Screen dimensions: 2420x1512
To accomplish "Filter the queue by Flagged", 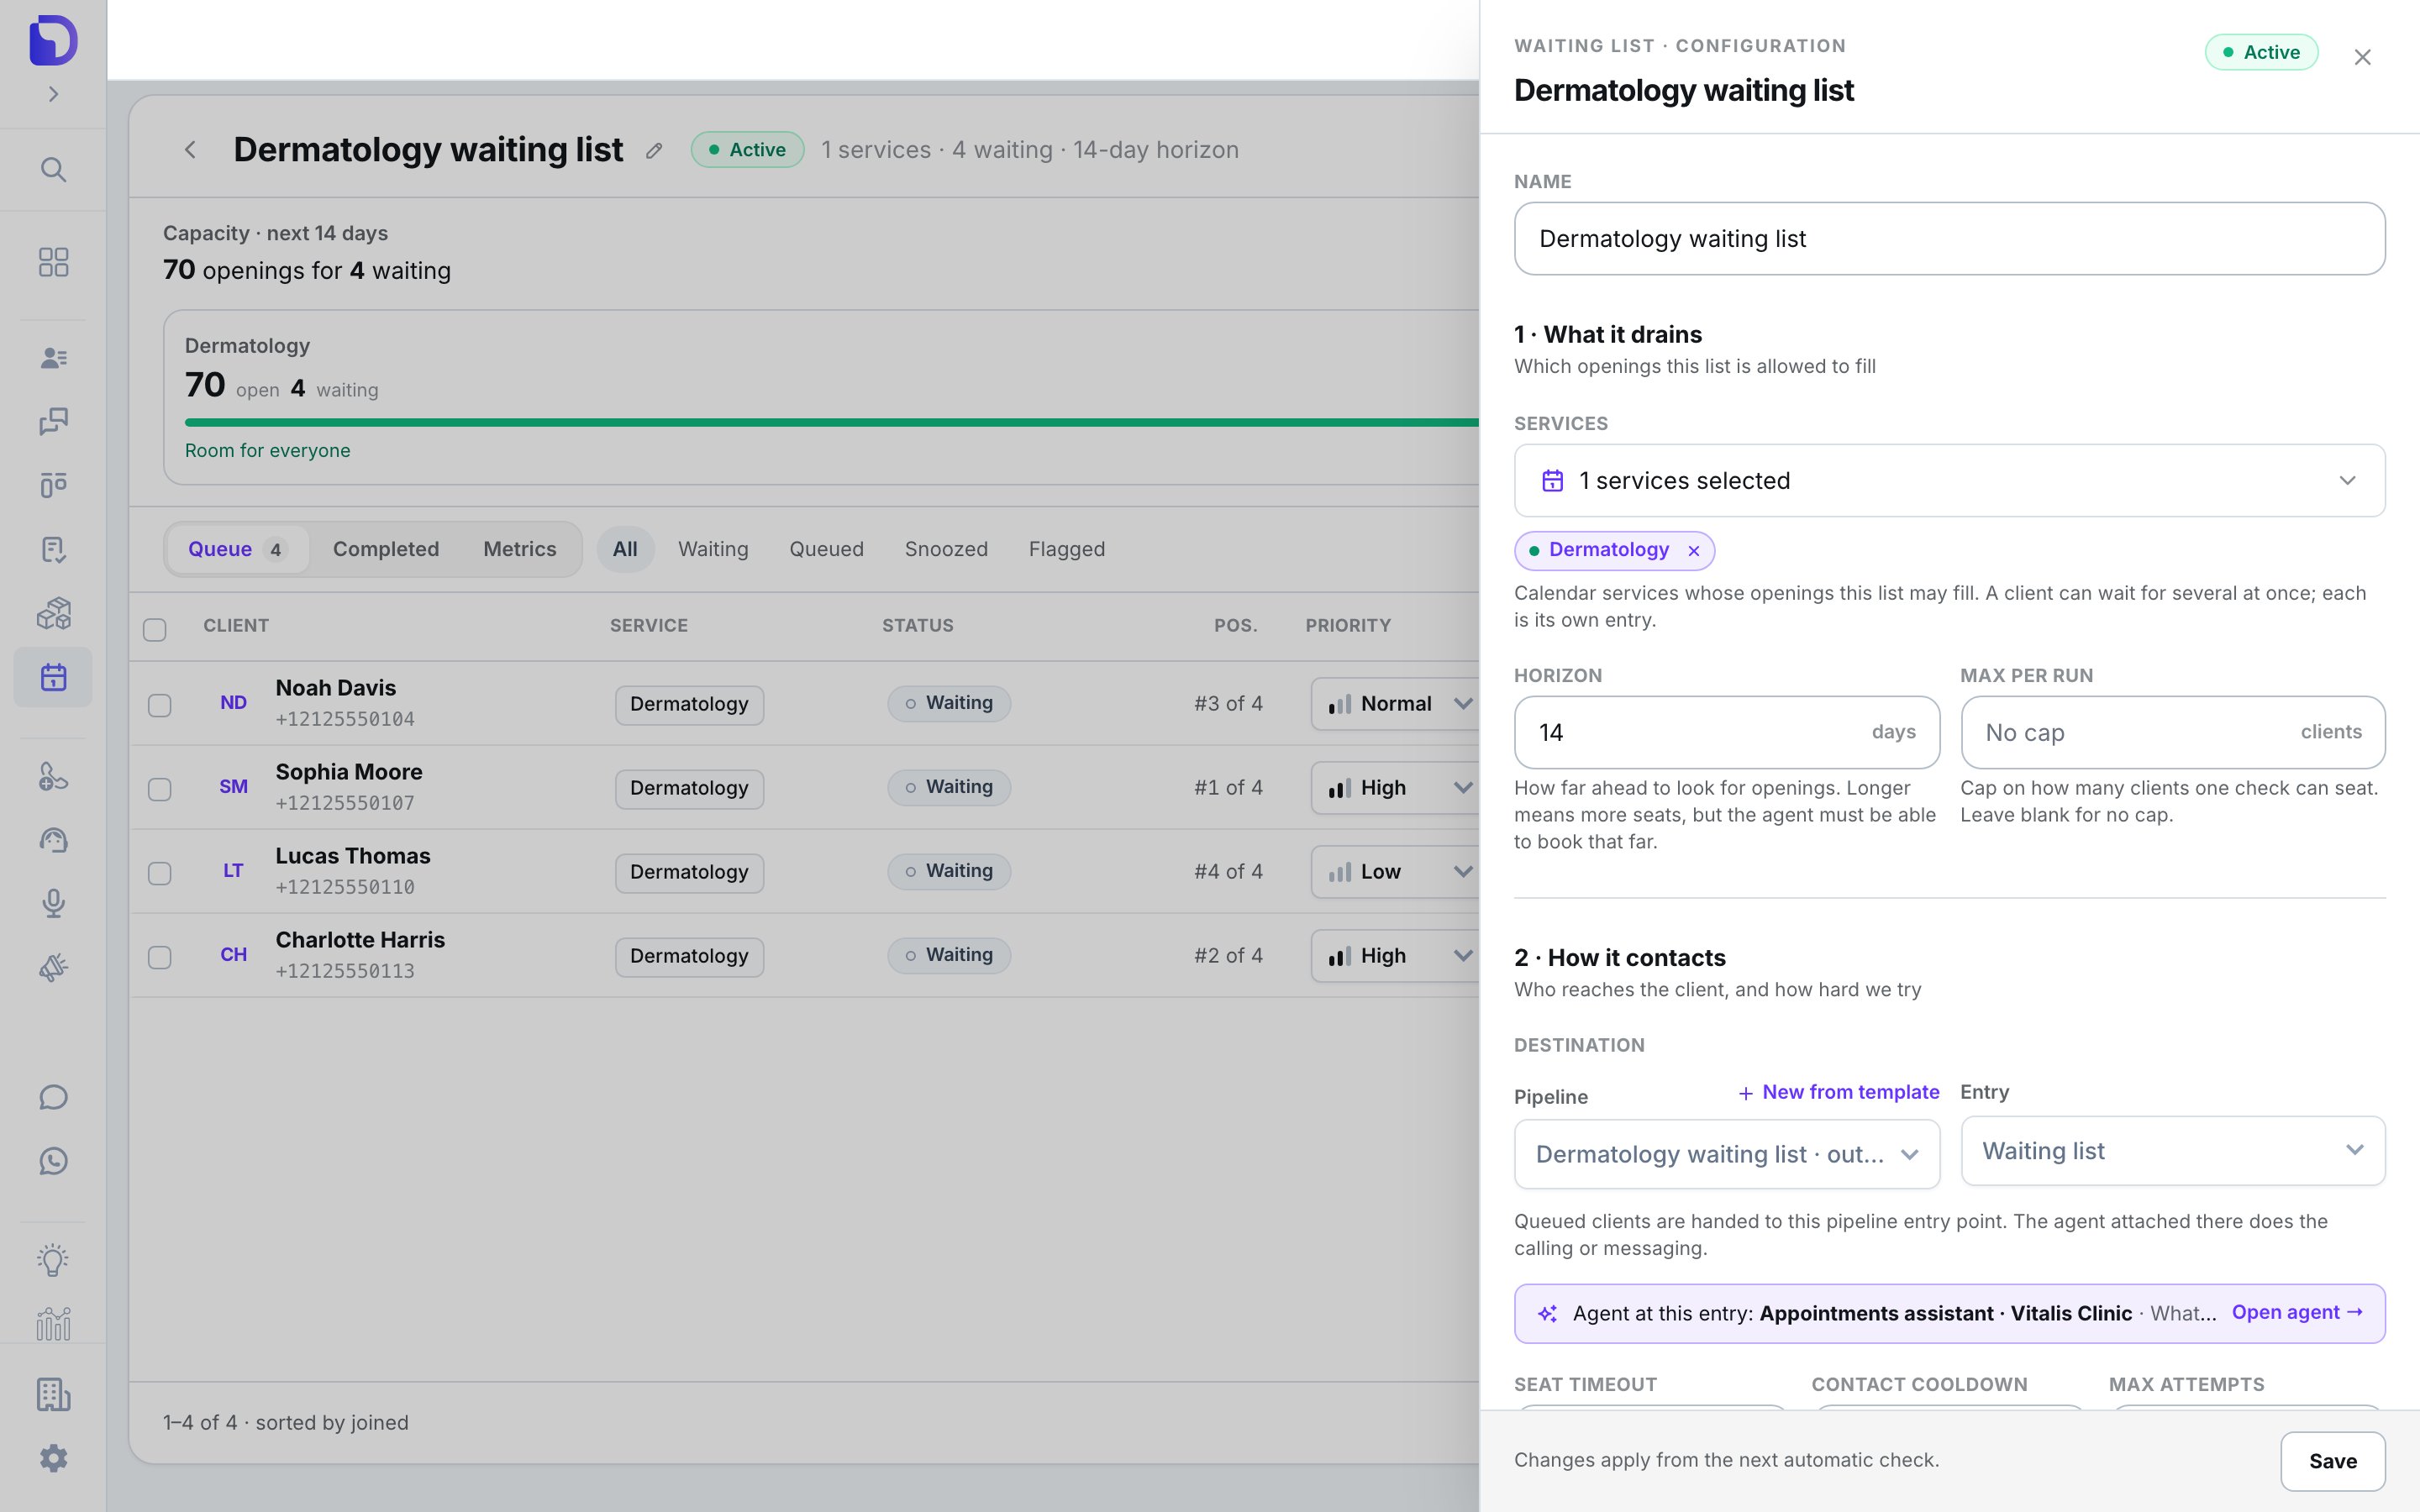I will (1067, 549).
